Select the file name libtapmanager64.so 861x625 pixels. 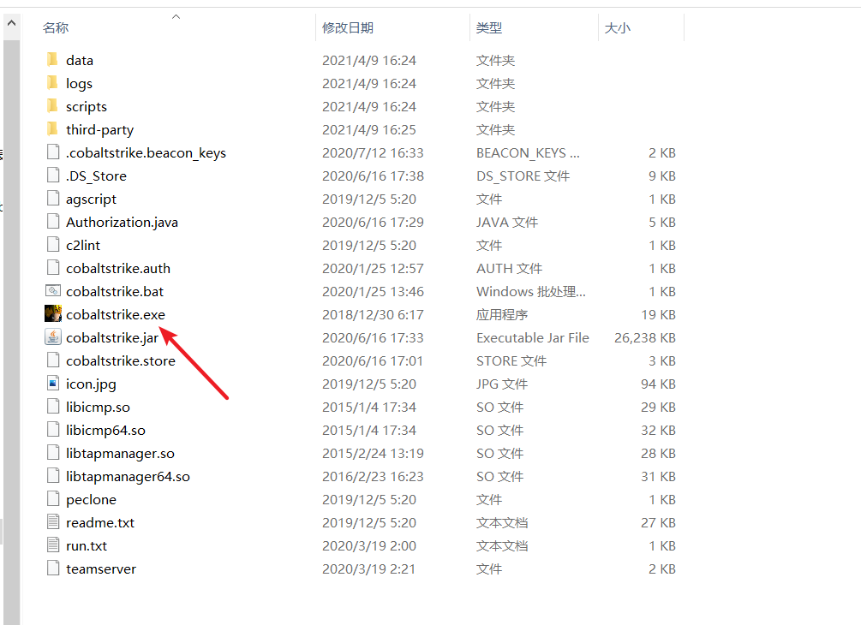[x=128, y=477]
